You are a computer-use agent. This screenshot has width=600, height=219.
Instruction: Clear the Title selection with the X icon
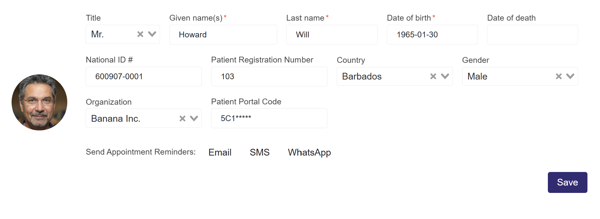coord(140,34)
